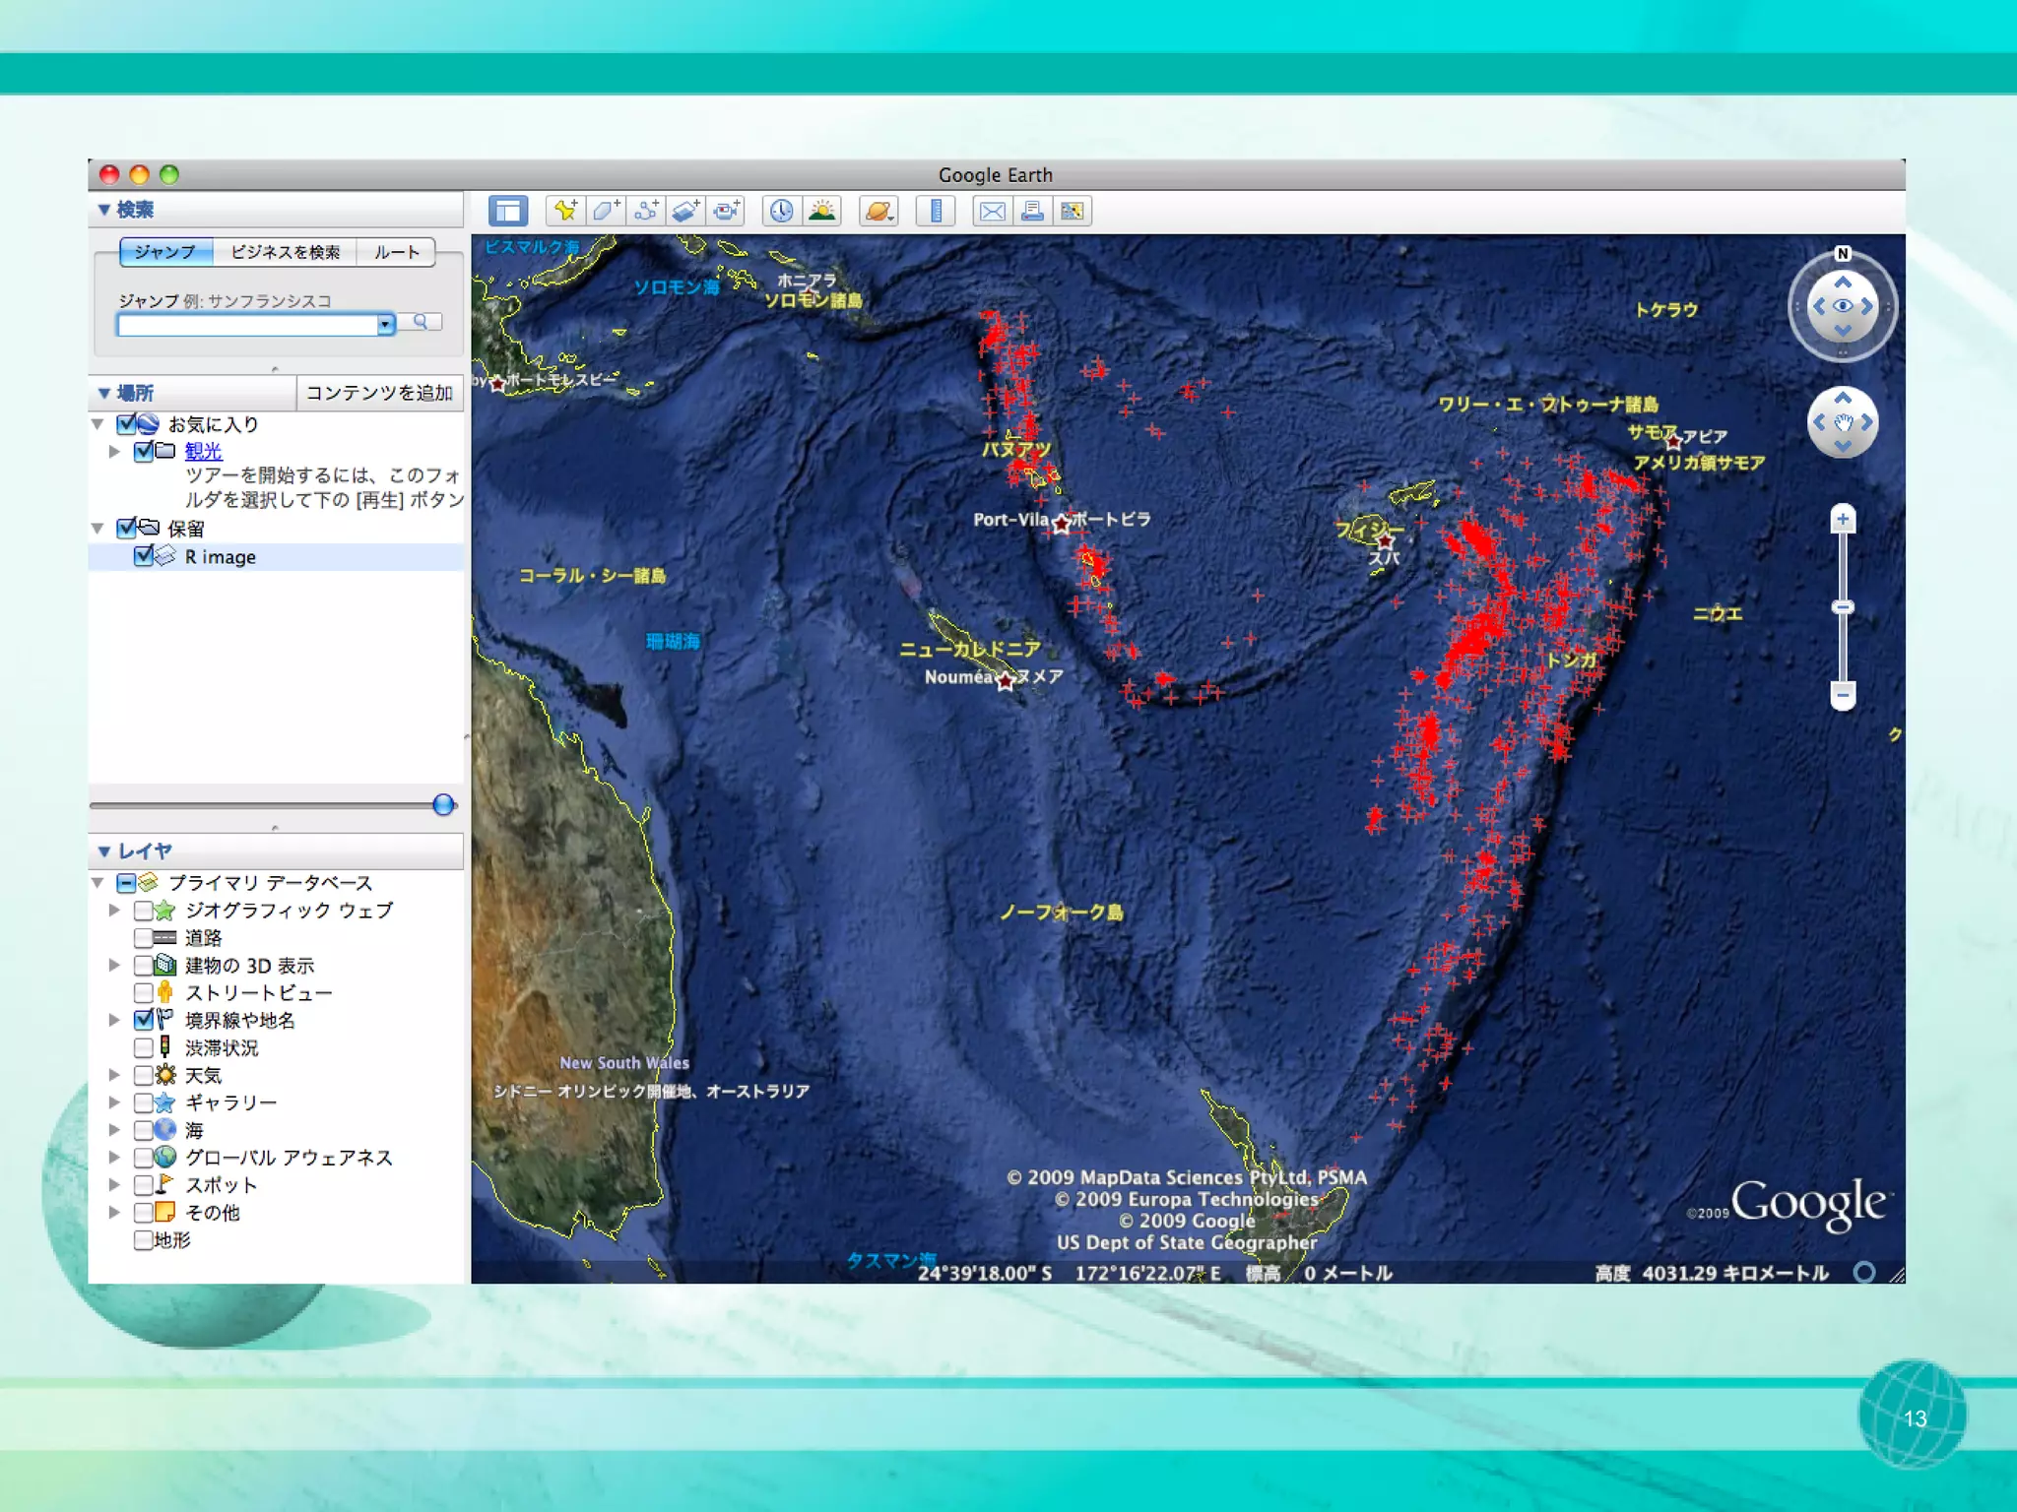The image size is (2017, 1512).
Task: Hide the sidebar using the toolbar icon
Action: pyautogui.click(x=508, y=211)
